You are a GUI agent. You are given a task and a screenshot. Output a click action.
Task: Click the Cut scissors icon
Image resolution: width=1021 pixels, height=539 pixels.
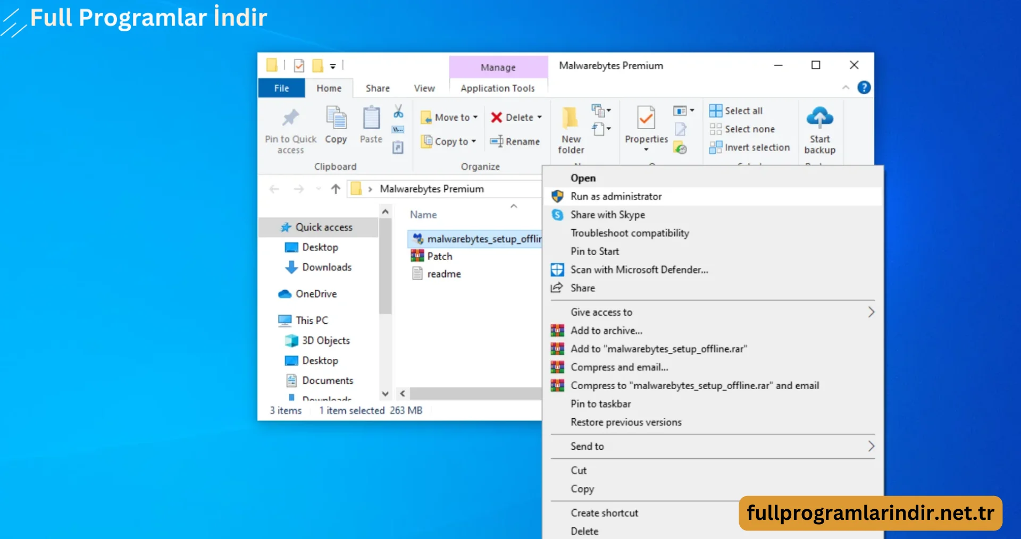(398, 111)
